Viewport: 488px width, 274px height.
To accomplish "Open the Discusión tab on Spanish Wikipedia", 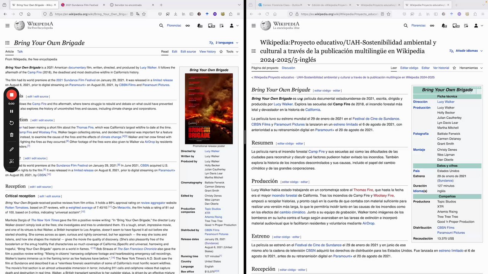I will coord(288,68).
